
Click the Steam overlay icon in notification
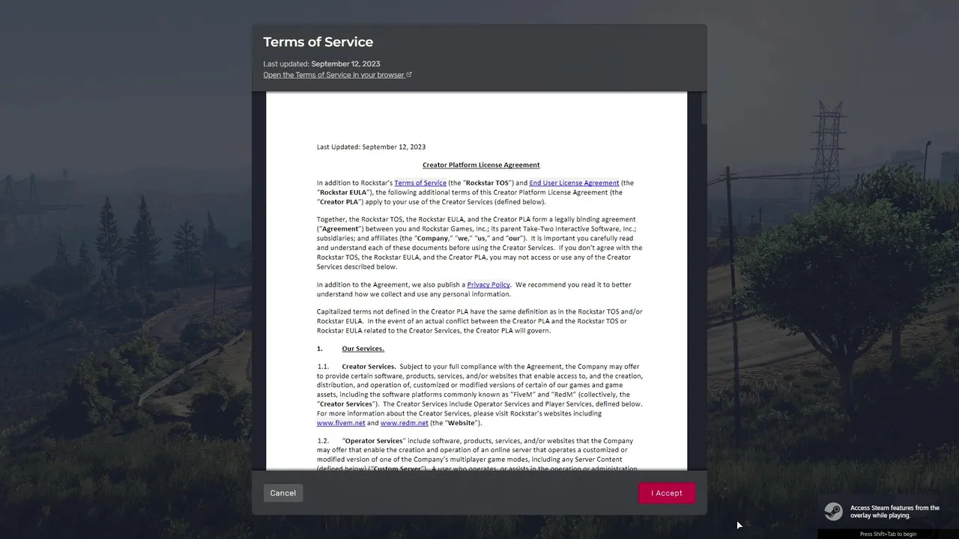click(x=833, y=511)
